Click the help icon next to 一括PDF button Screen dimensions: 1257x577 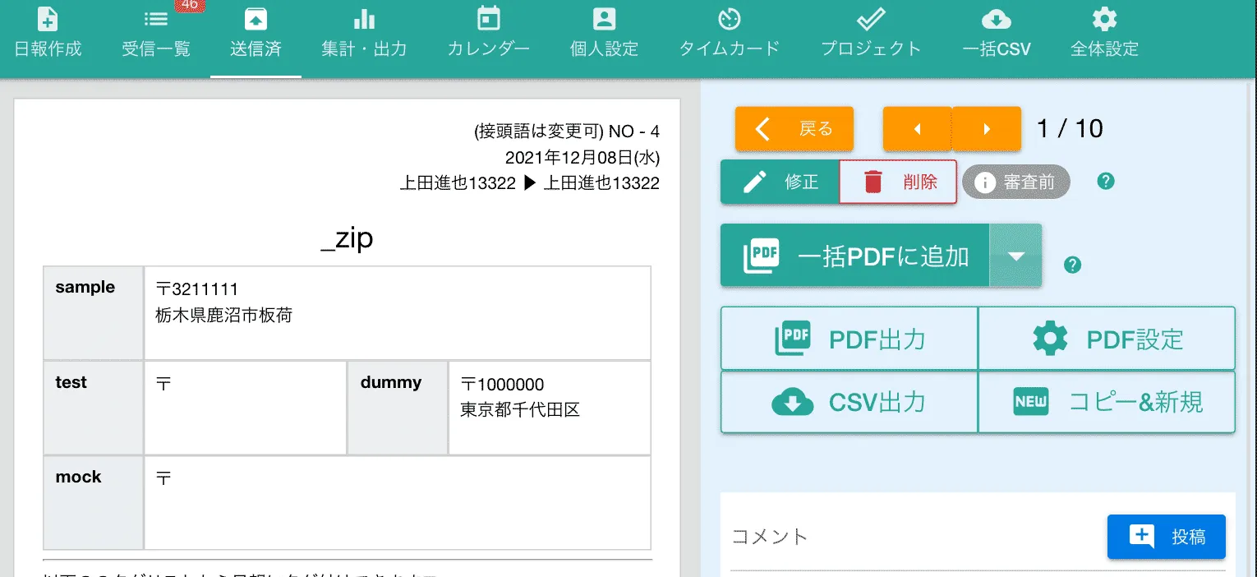1071,265
